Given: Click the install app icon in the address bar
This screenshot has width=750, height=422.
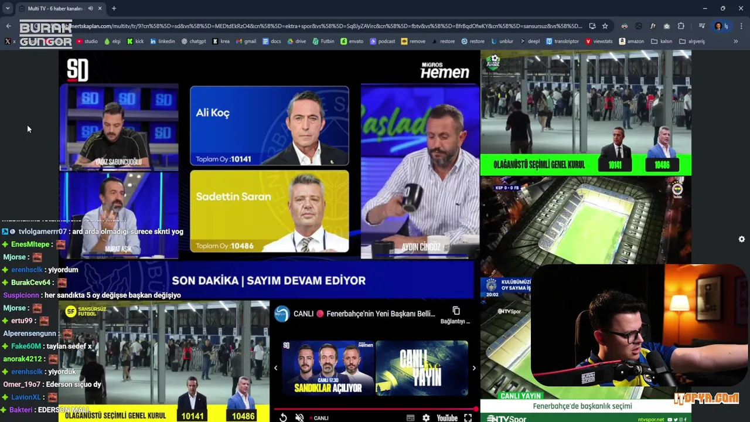Looking at the screenshot, I should (x=592, y=26).
